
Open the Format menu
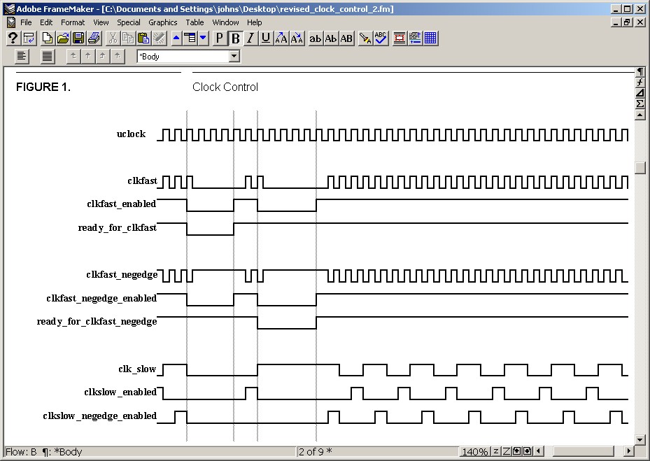(x=73, y=22)
